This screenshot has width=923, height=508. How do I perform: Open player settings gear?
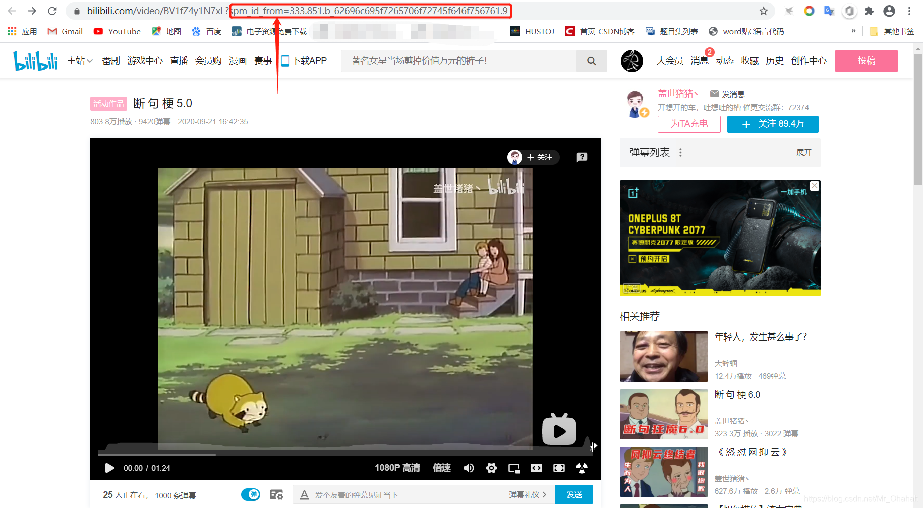point(491,468)
